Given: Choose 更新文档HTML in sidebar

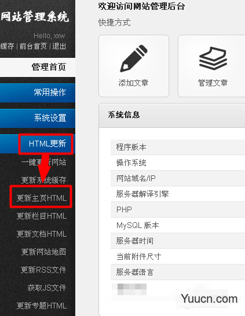Looking at the screenshot, I should click(x=41, y=234).
